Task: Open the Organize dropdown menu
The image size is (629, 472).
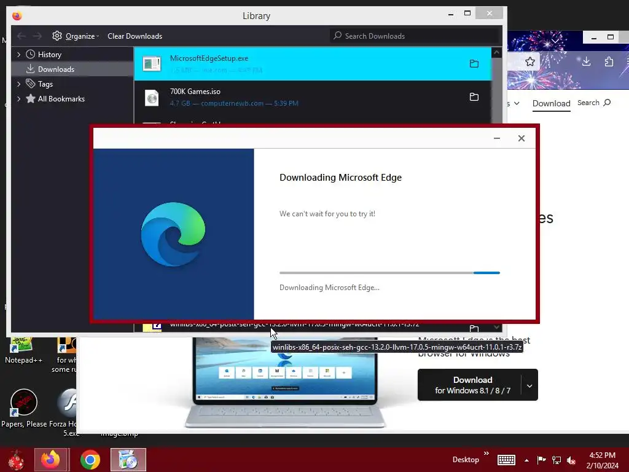Action: [82, 36]
